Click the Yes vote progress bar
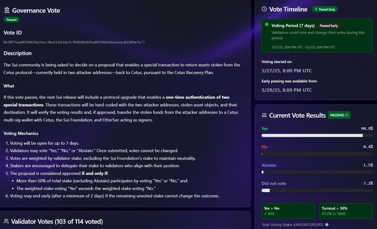The image size is (377, 229). [x=317, y=136]
